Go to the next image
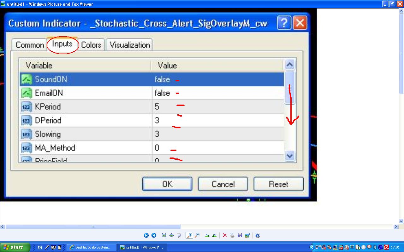 coord(154,235)
